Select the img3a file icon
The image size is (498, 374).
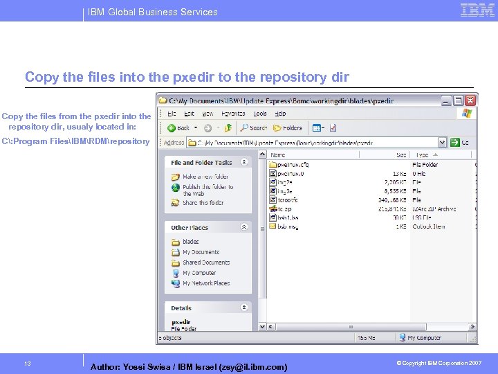[x=273, y=191]
